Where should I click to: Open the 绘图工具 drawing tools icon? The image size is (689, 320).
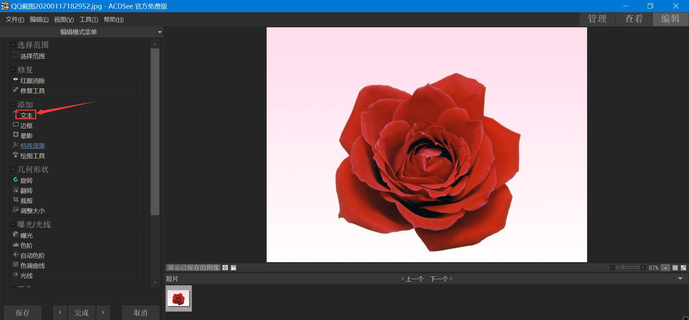coord(15,155)
